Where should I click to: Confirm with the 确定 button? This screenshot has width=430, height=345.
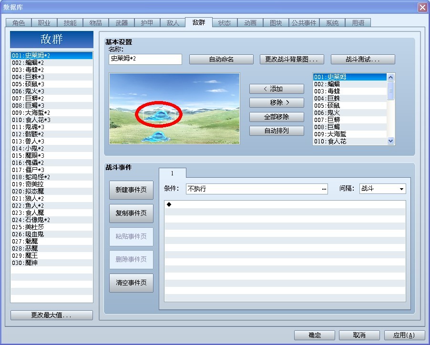click(315, 335)
